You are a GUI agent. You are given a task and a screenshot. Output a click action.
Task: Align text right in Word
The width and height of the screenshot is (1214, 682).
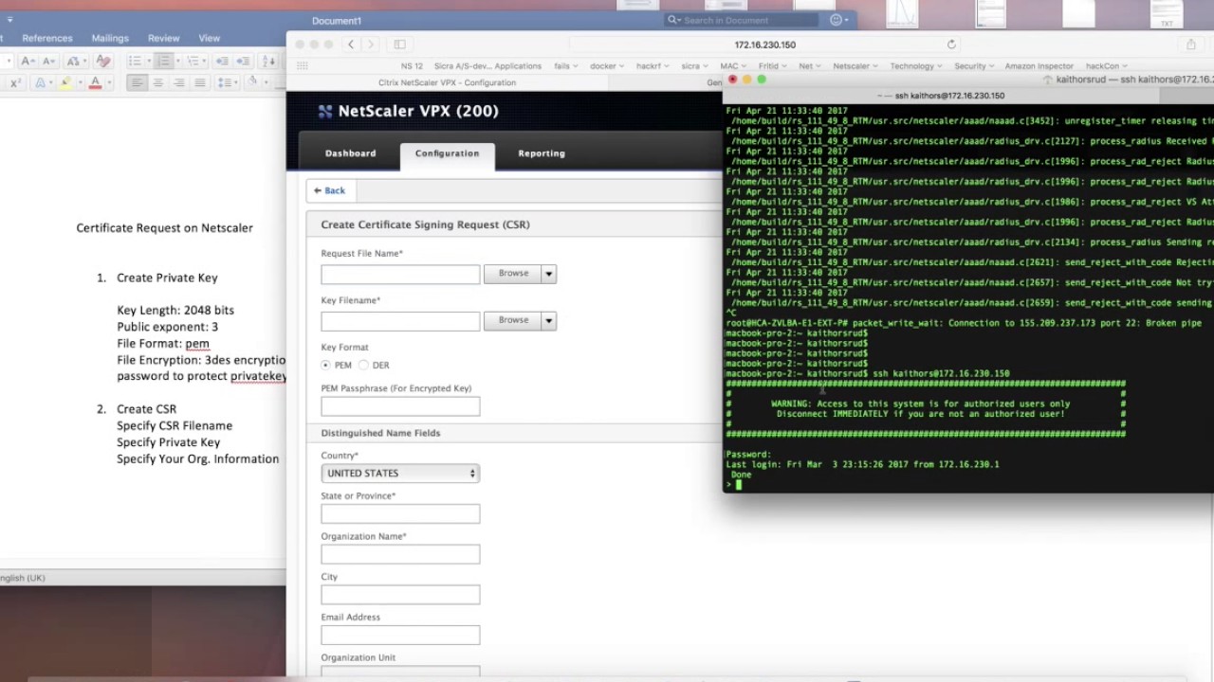tap(179, 82)
